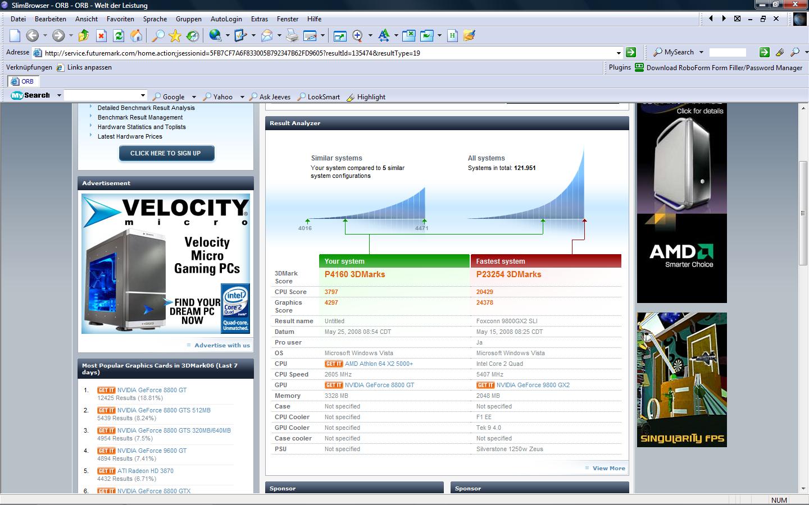Open the Bearbeiten menu

51,19
